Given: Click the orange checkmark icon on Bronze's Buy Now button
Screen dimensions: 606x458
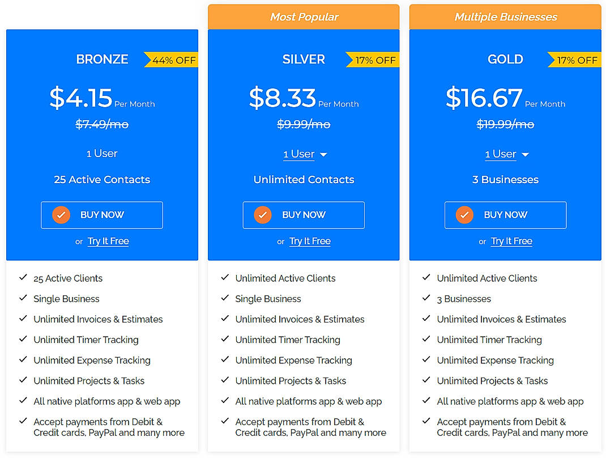Looking at the screenshot, I should coord(61,215).
